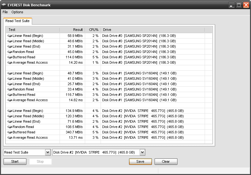Click disk icon of Drive #0 Linear Read (Middle)
251x175 pixels.
[x=10, y=41]
